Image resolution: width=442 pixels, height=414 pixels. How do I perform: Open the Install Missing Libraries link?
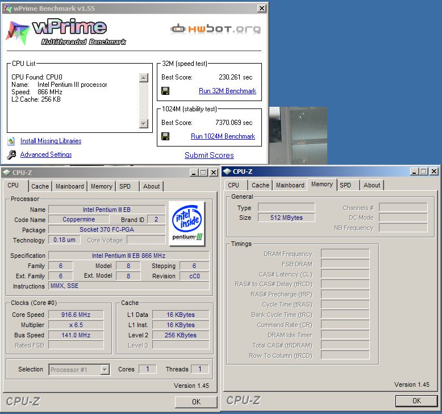(x=51, y=141)
